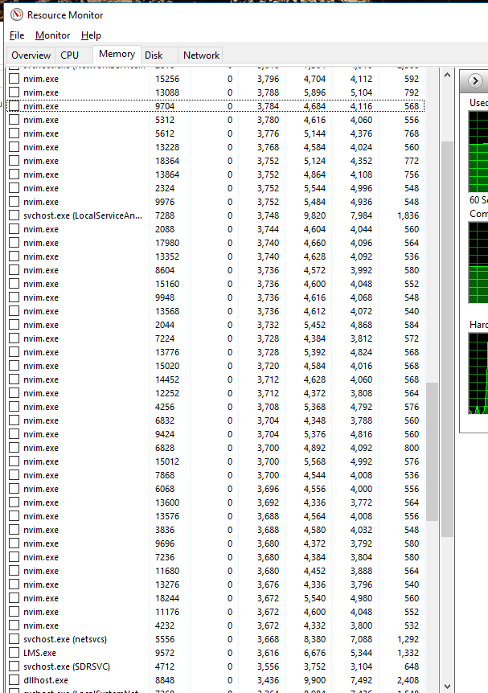Select the LMS.exe process name

tap(39, 653)
